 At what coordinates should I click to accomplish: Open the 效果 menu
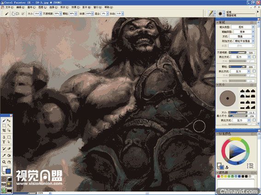75,7
